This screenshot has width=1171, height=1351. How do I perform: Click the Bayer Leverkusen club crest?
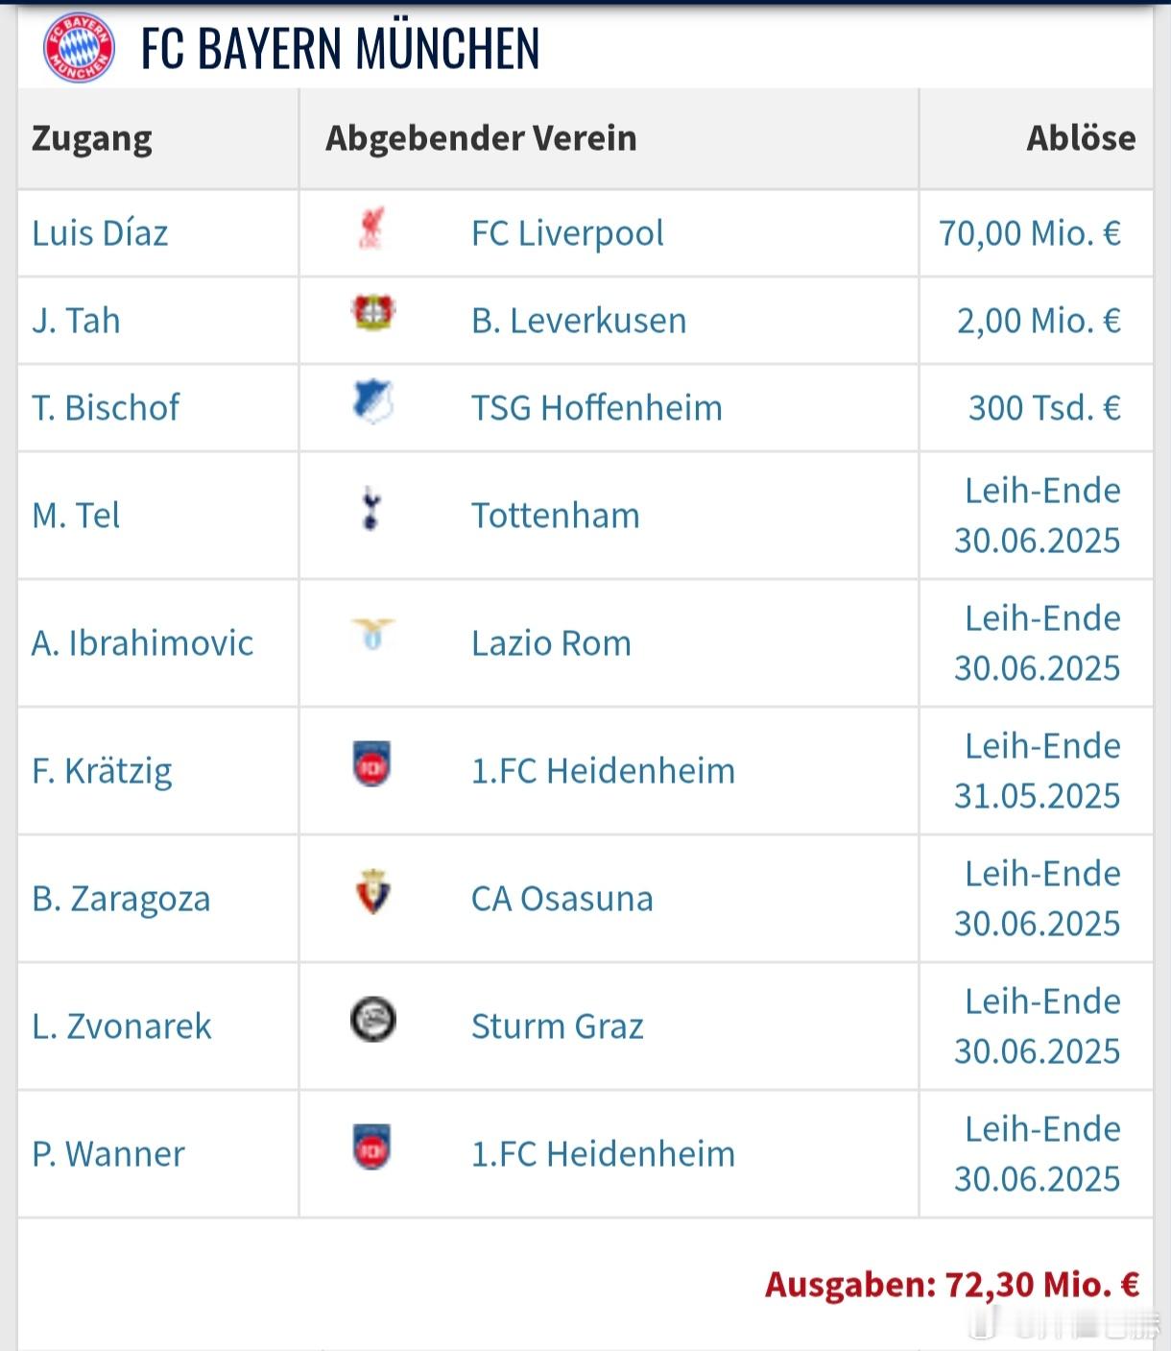373,313
